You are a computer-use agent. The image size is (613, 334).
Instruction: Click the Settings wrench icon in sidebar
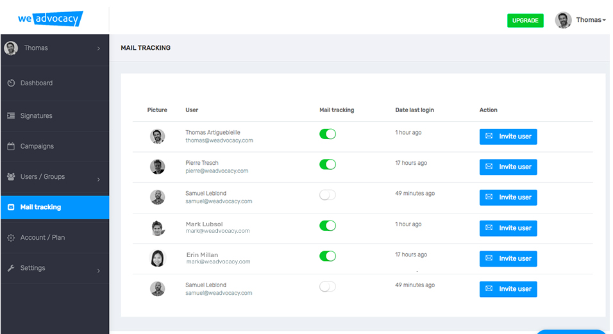point(11,268)
